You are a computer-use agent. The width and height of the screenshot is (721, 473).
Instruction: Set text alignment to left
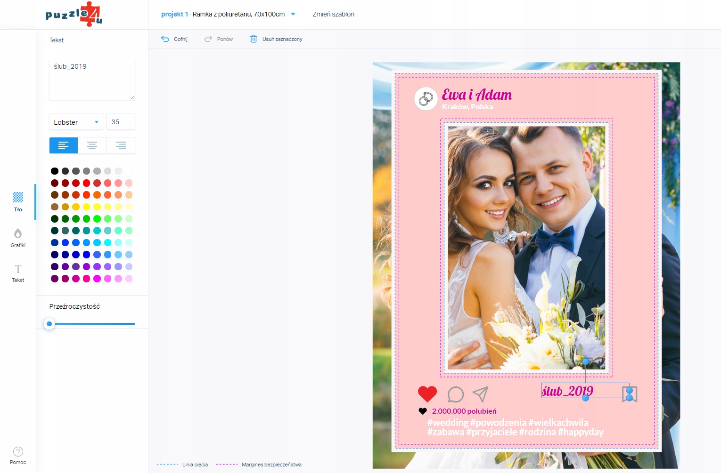(64, 145)
